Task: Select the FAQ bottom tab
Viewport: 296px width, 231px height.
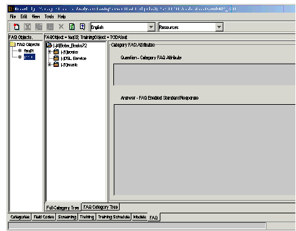Action: (x=154, y=218)
